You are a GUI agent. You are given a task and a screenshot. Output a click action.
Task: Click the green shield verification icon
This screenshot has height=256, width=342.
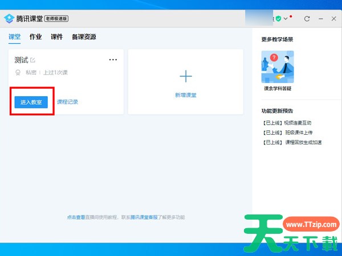click(x=278, y=19)
